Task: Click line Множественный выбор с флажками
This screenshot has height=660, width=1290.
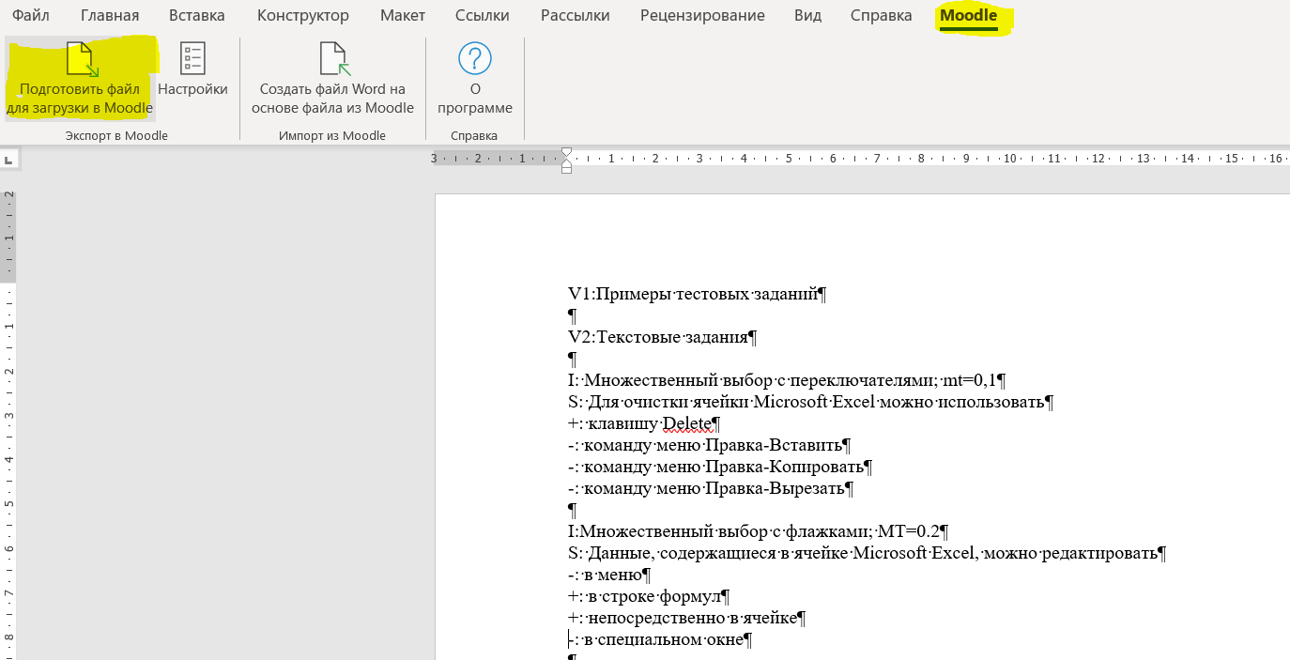Action: [759, 531]
